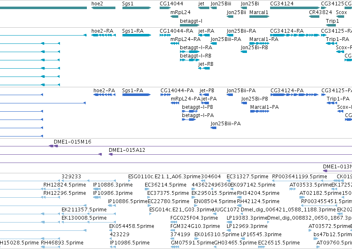The image size is (352, 249).
Task: Open the Trip1-PA protein label
Action: 338,99
